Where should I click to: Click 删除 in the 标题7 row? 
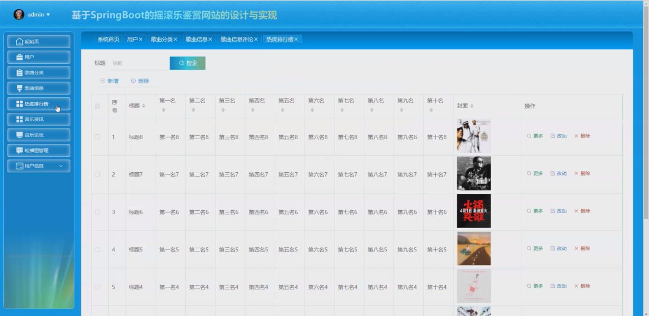coord(582,174)
